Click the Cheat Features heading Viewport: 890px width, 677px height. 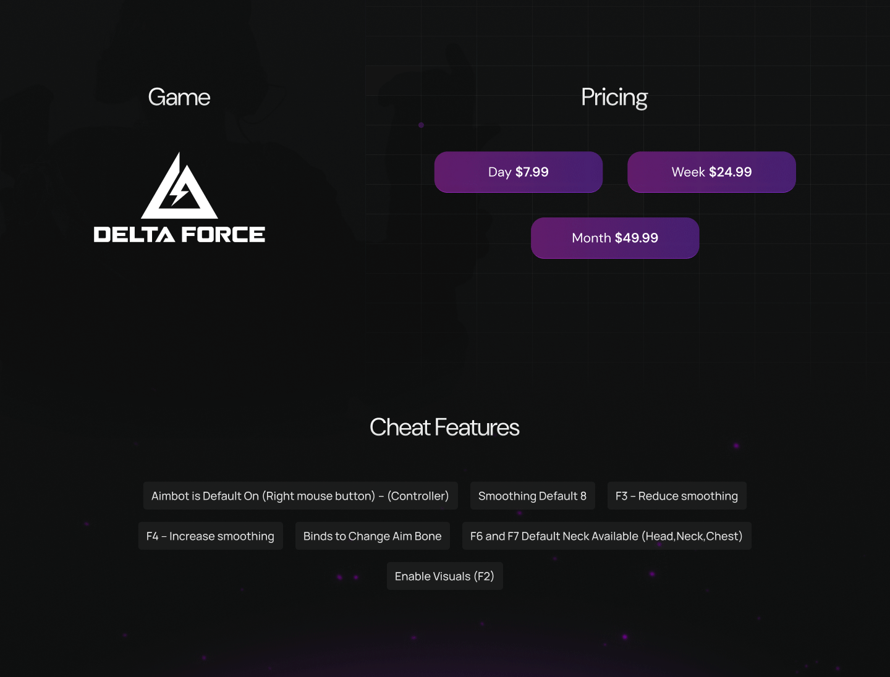(x=444, y=427)
